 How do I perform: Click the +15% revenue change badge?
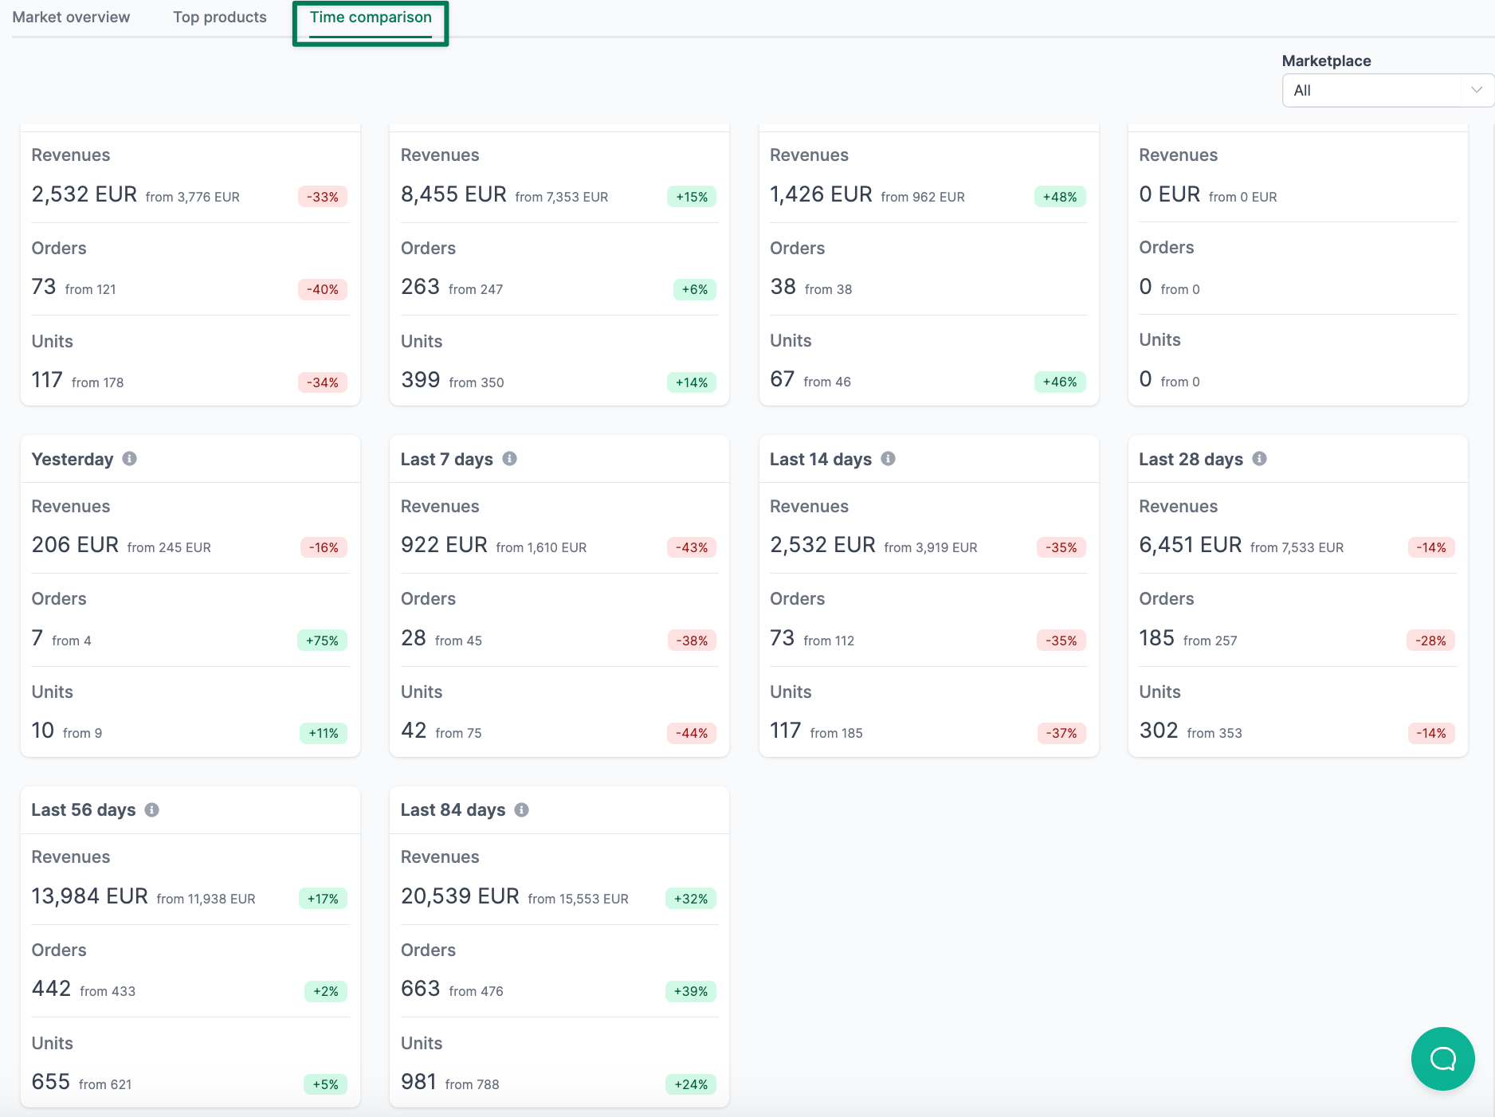coord(692,197)
